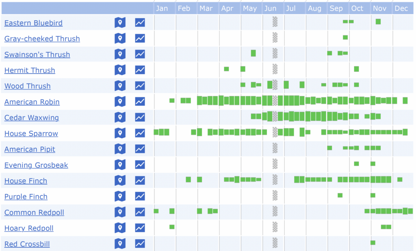This screenshot has height=251, width=416.
Task: Click the graph icon for Hoary Redpoll
Action: coord(140,228)
